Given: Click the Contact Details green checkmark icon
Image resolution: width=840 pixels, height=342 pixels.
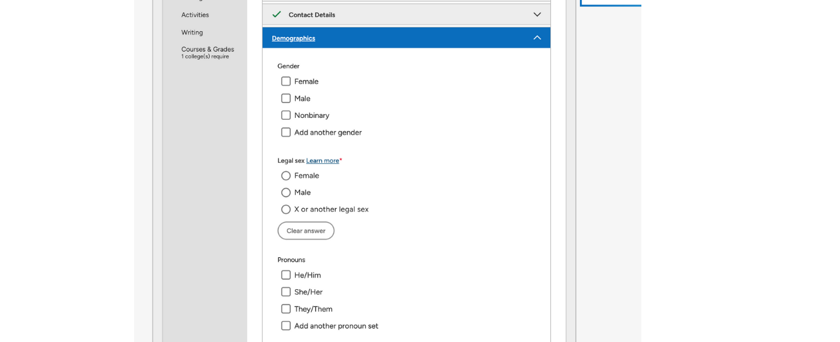Looking at the screenshot, I should point(277,14).
